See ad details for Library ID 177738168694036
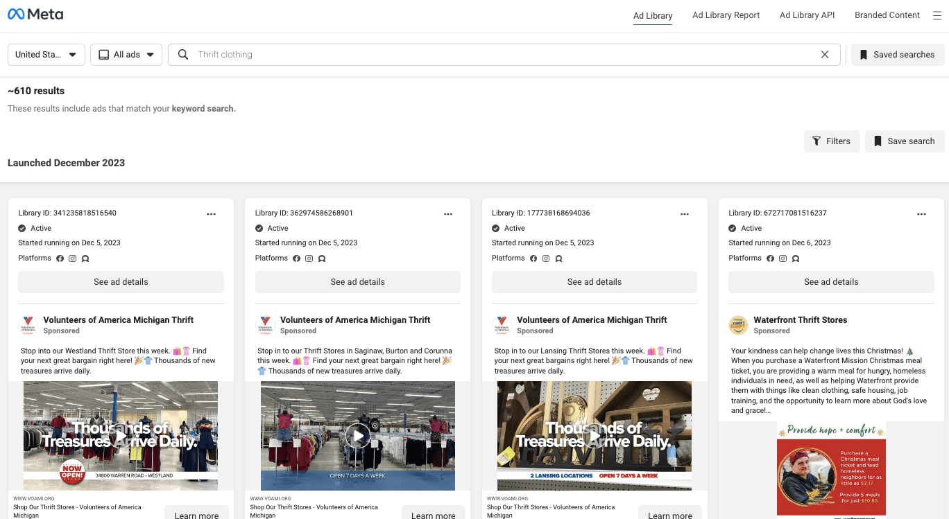This screenshot has height=519, width=949. [595, 282]
